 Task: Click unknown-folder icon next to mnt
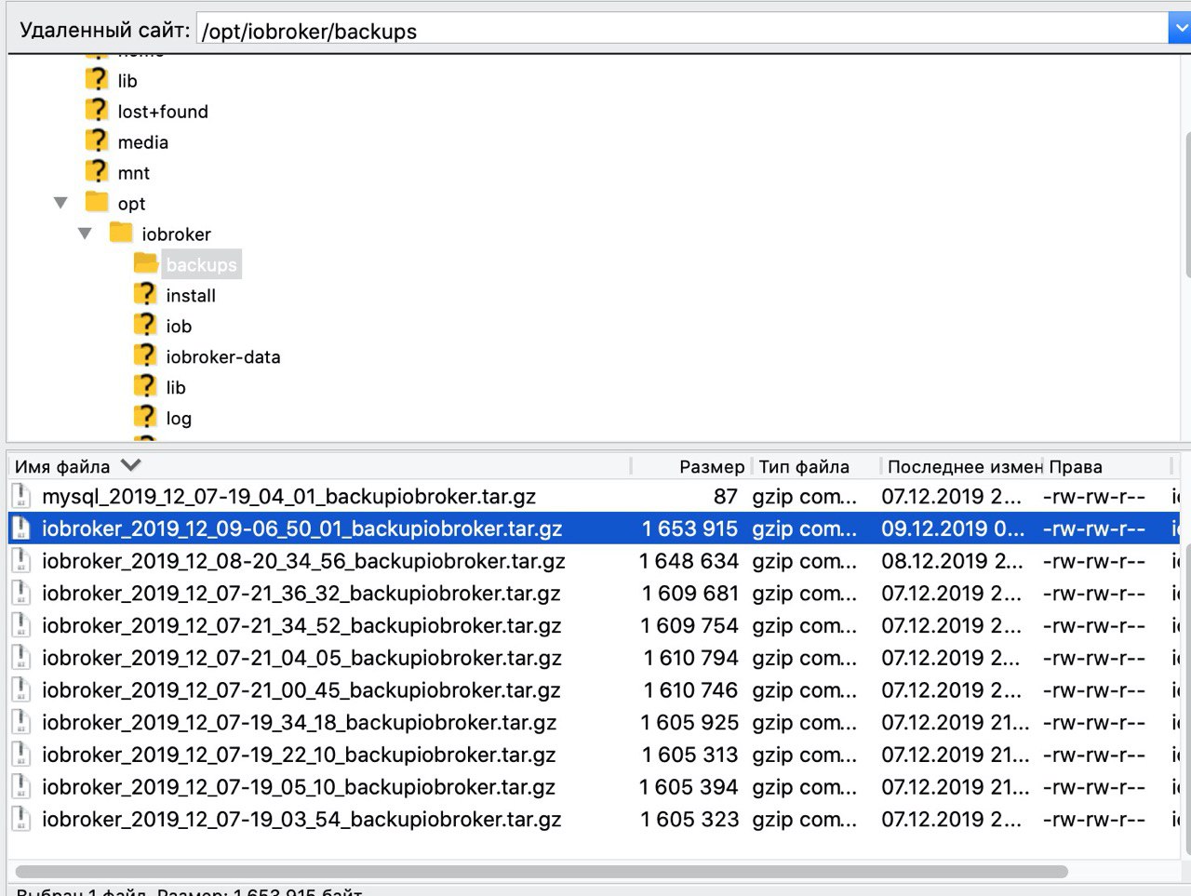tap(97, 171)
